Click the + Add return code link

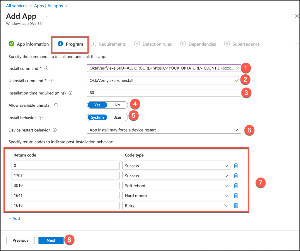pyautogui.click(x=14, y=218)
